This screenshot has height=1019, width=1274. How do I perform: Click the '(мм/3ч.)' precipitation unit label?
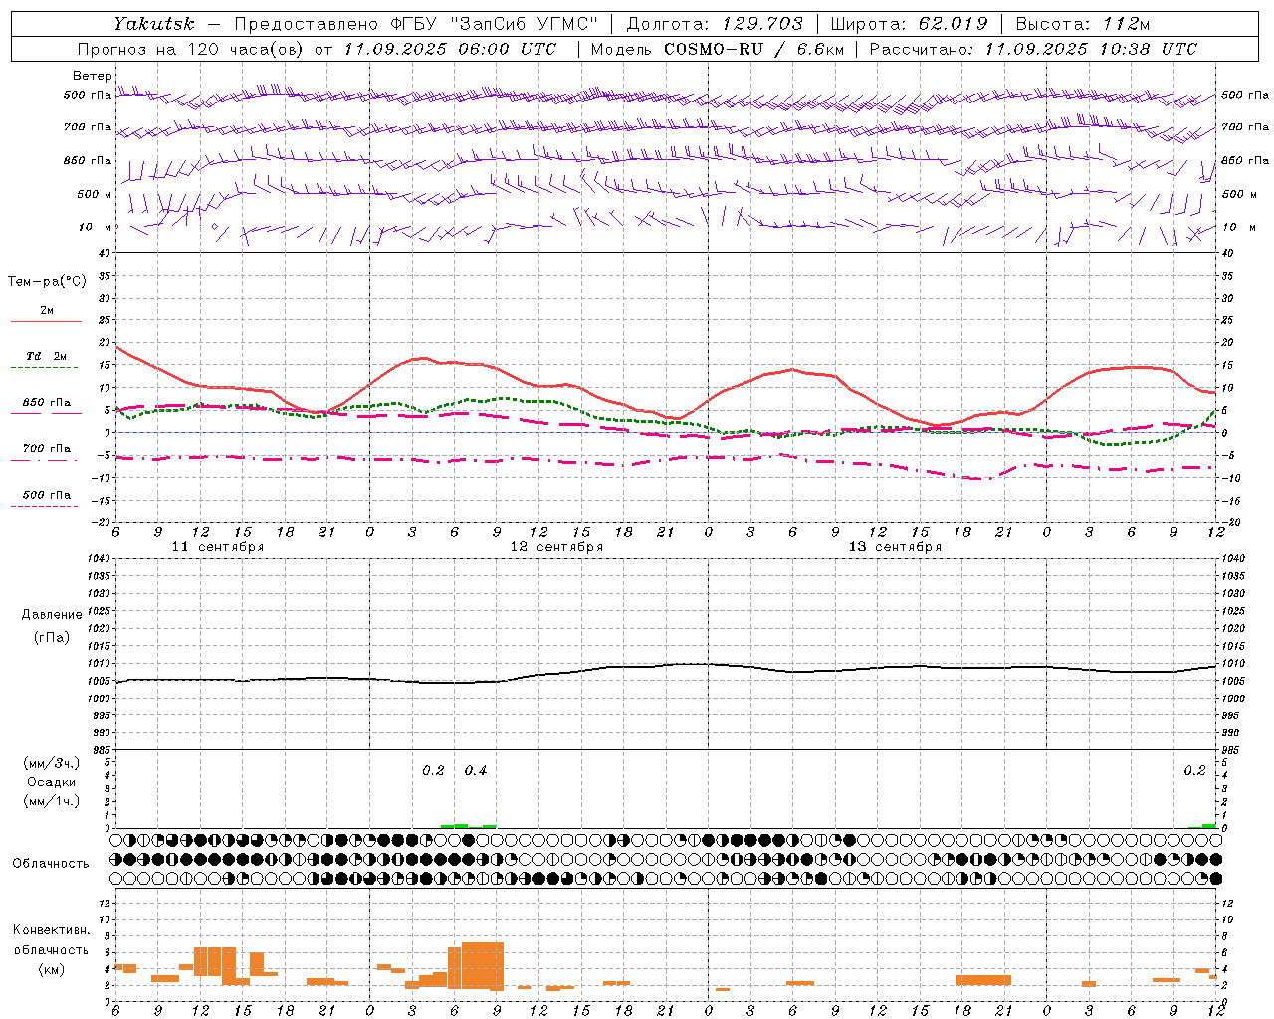(x=52, y=764)
